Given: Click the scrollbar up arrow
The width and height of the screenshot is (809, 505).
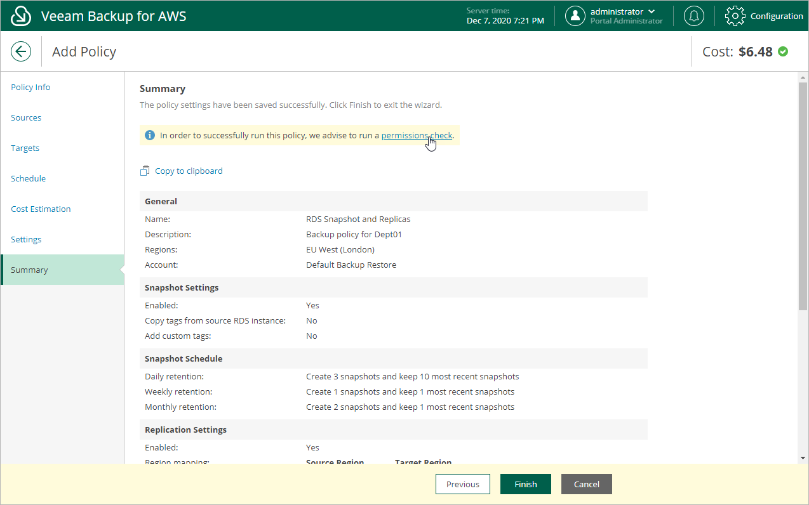Looking at the screenshot, I should [803, 77].
